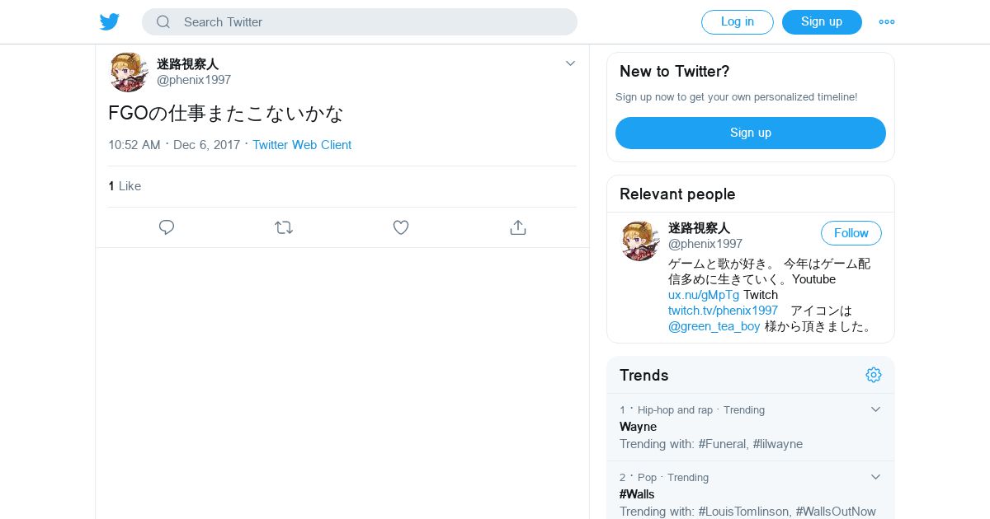Visit the @green_tea_boy profile mention
This screenshot has height=519, width=990.
pos(714,326)
